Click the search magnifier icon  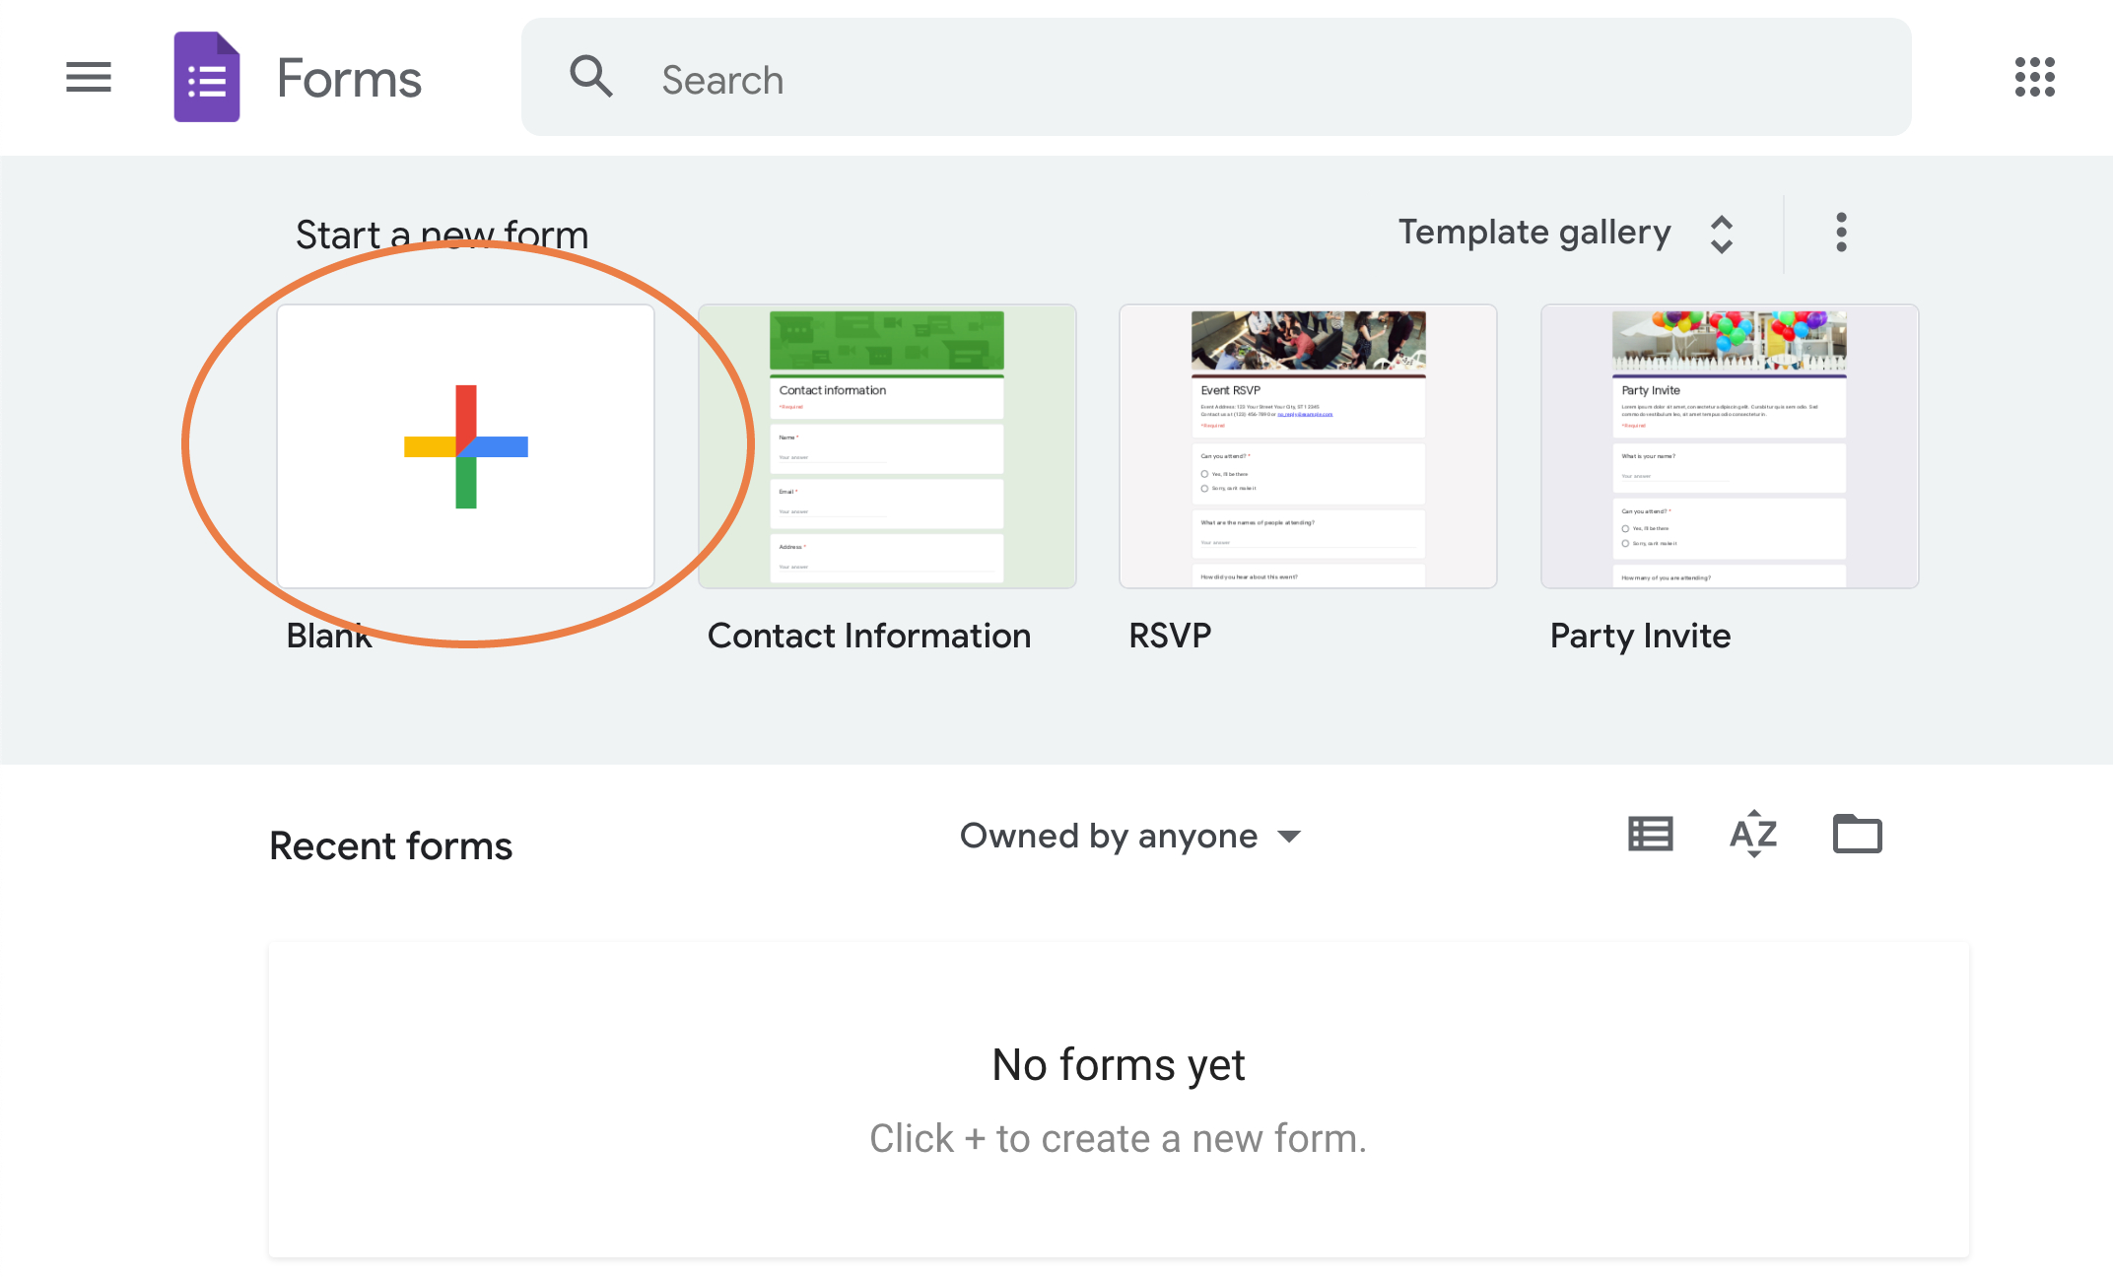click(x=591, y=77)
